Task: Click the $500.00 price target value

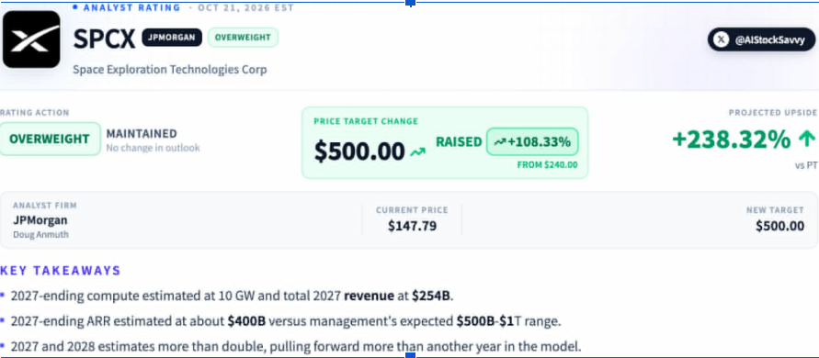Action: (359, 151)
